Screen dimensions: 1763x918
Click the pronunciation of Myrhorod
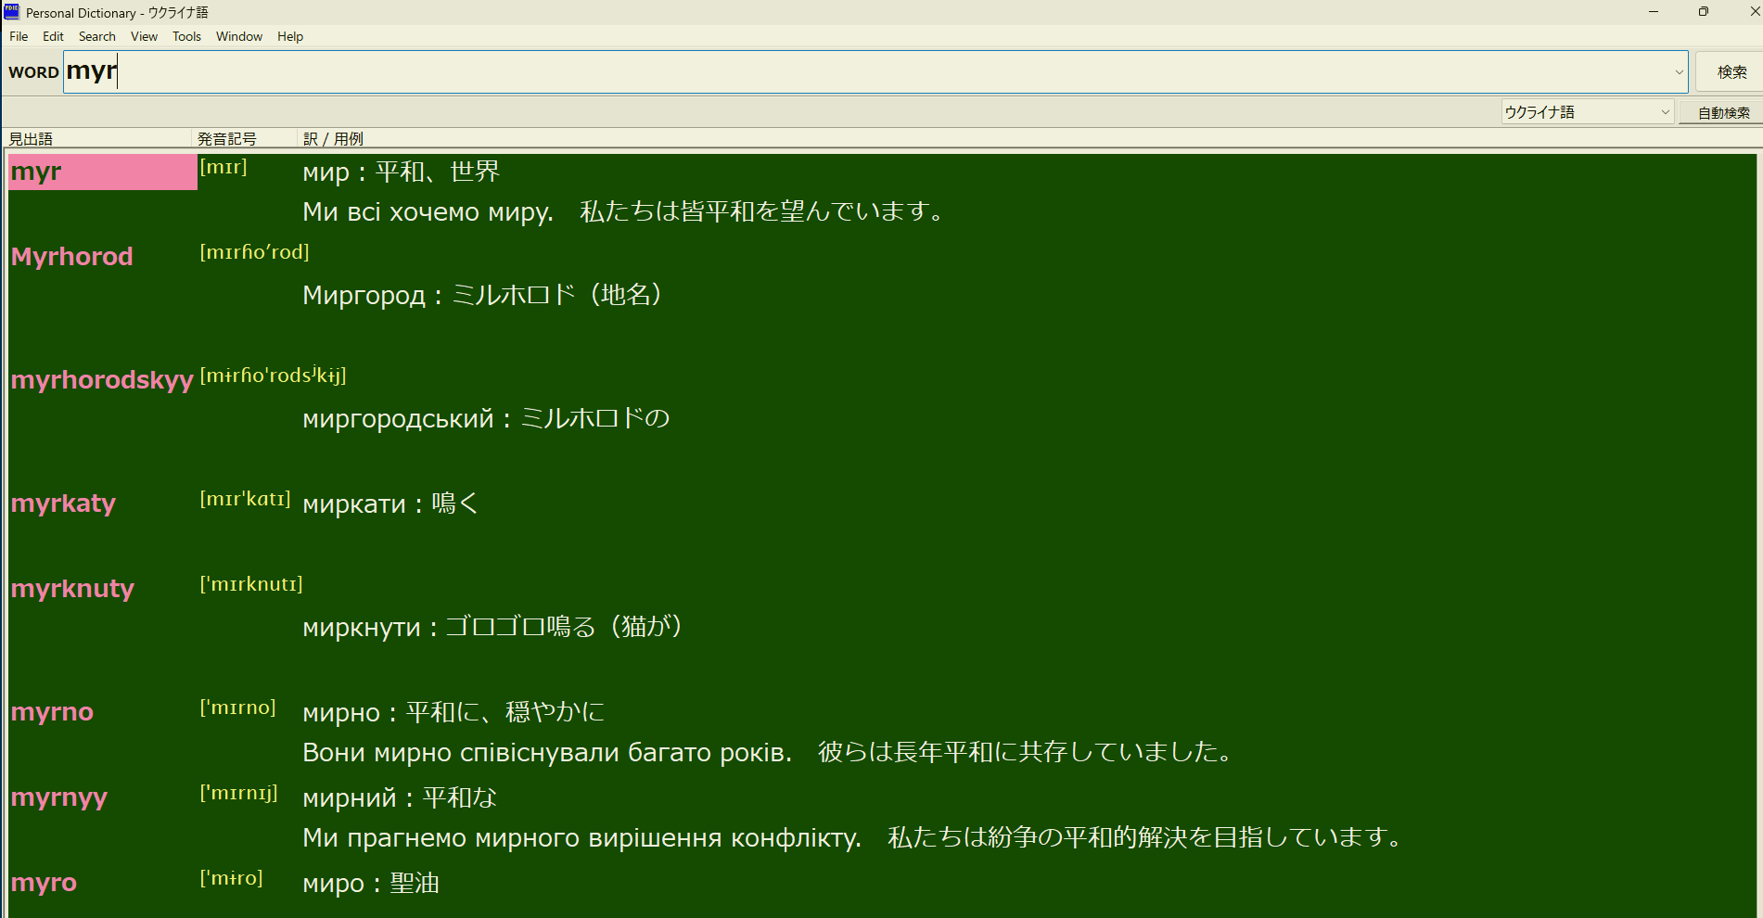(x=254, y=252)
